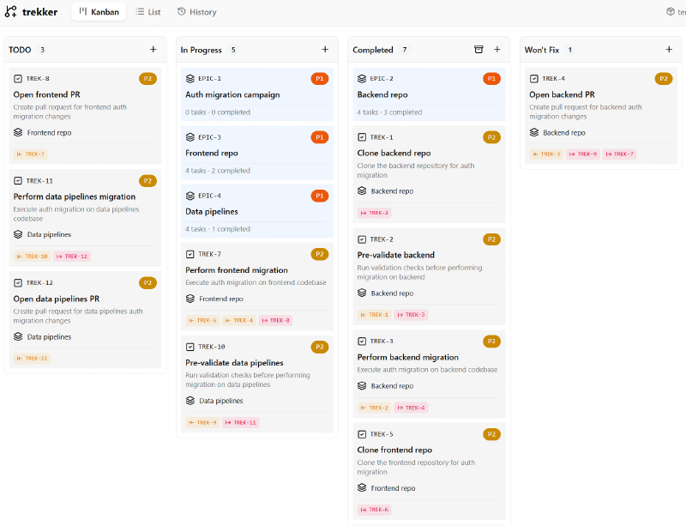Click the plus icon on the Completed column
Viewport: 686px width, 526px height.
(497, 50)
